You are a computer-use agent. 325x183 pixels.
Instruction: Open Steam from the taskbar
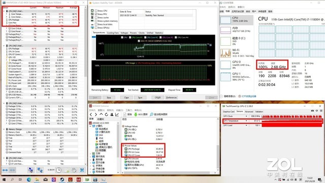(x=62, y=179)
